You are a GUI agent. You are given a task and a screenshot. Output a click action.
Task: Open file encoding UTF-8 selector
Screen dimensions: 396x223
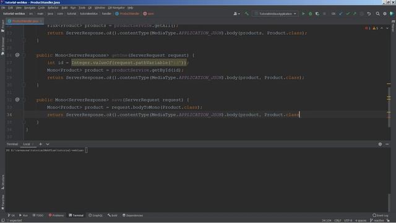(x=348, y=221)
